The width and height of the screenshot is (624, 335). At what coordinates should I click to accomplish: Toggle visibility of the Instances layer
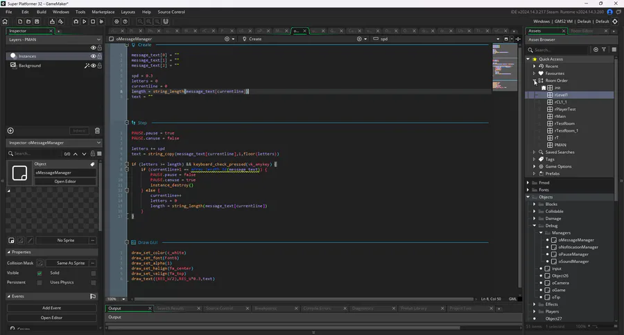93,56
